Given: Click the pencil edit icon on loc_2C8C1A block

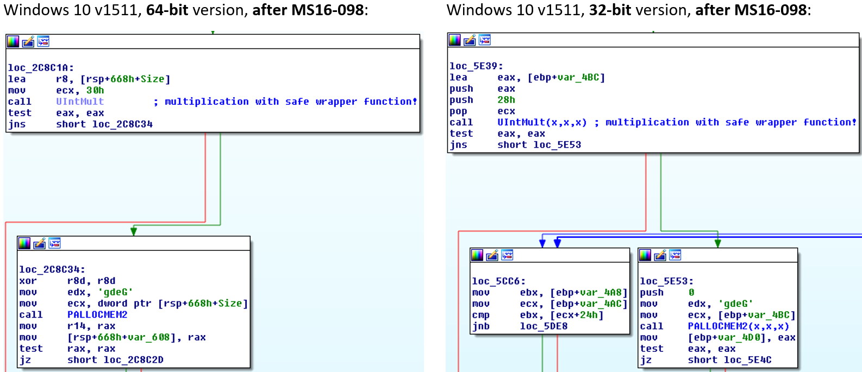Looking at the screenshot, I should pyautogui.click(x=28, y=41).
